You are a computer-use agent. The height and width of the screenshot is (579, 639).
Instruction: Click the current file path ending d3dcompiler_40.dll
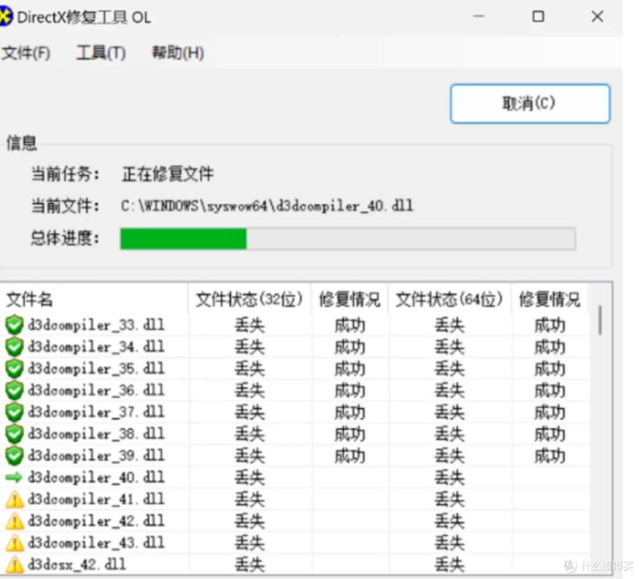click(x=267, y=206)
